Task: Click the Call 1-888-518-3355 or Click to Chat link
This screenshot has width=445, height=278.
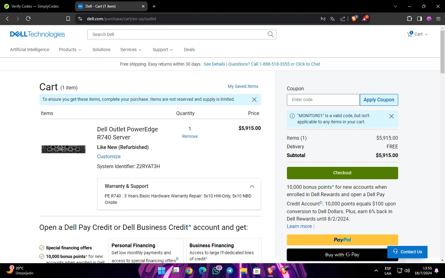Action: (274, 64)
